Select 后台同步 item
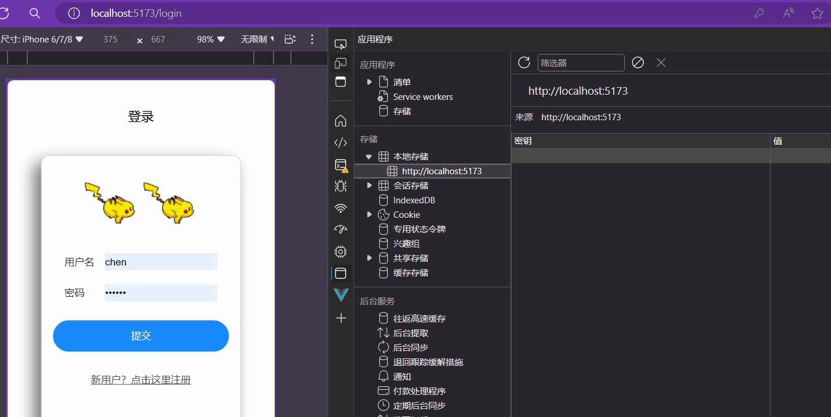831x417 pixels. coord(411,348)
